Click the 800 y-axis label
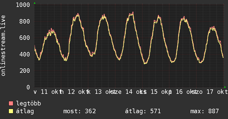 click(25, 21)
